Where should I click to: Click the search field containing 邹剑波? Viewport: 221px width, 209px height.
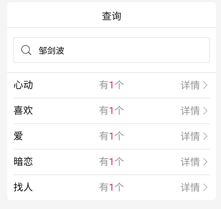112,50
